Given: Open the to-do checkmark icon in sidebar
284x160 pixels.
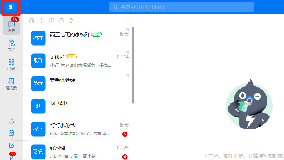Looking at the screenshot, I should point(11,145).
